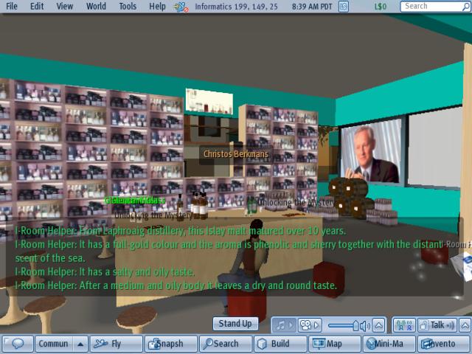Image resolution: width=472 pixels, height=354 pixels.
Task: Open Search from the bottom toolbar
Action: (225, 344)
